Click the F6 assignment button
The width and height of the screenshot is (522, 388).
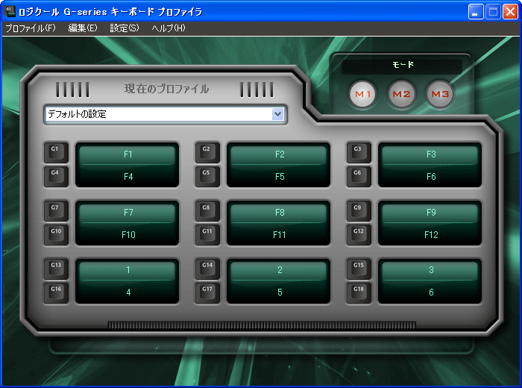tap(430, 176)
